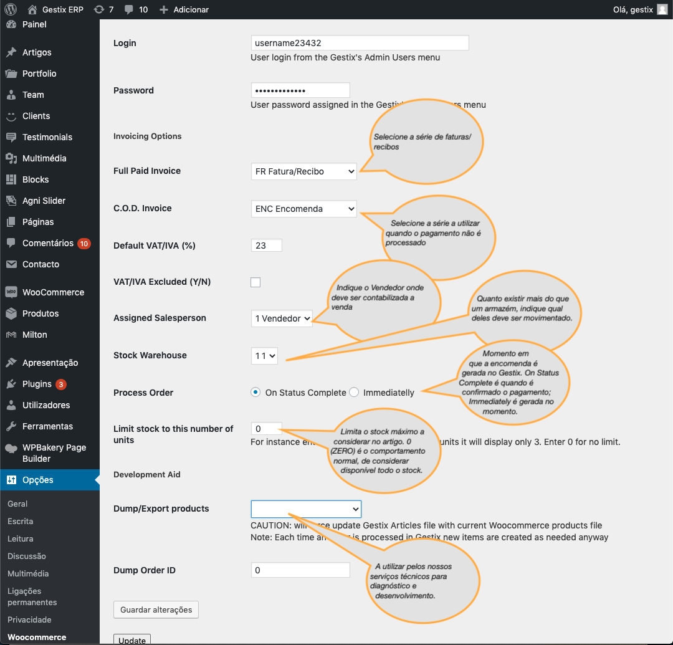Open the Escrita settings submenu item
The height and width of the screenshot is (645, 673).
coord(20,521)
